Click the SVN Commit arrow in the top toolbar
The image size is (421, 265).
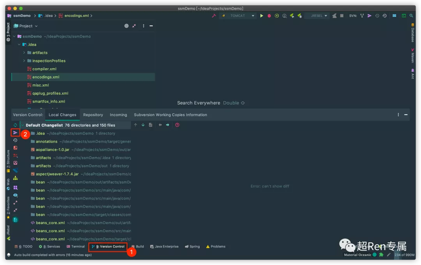370,16
